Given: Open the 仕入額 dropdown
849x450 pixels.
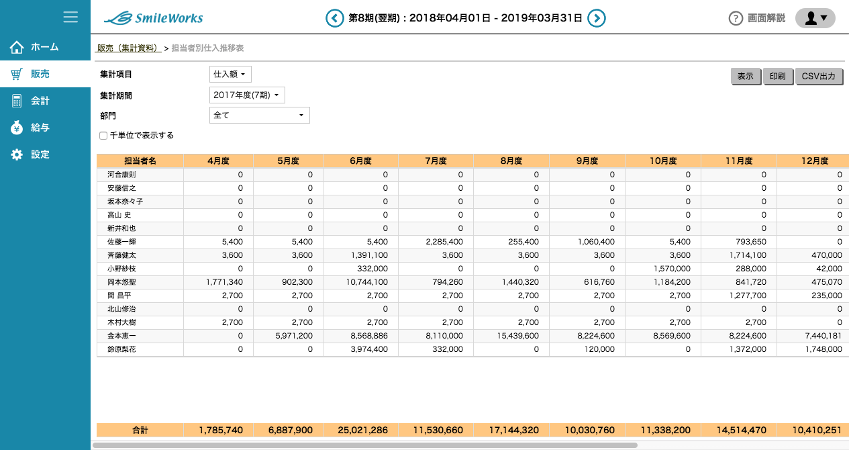Looking at the screenshot, I should 230,74.
